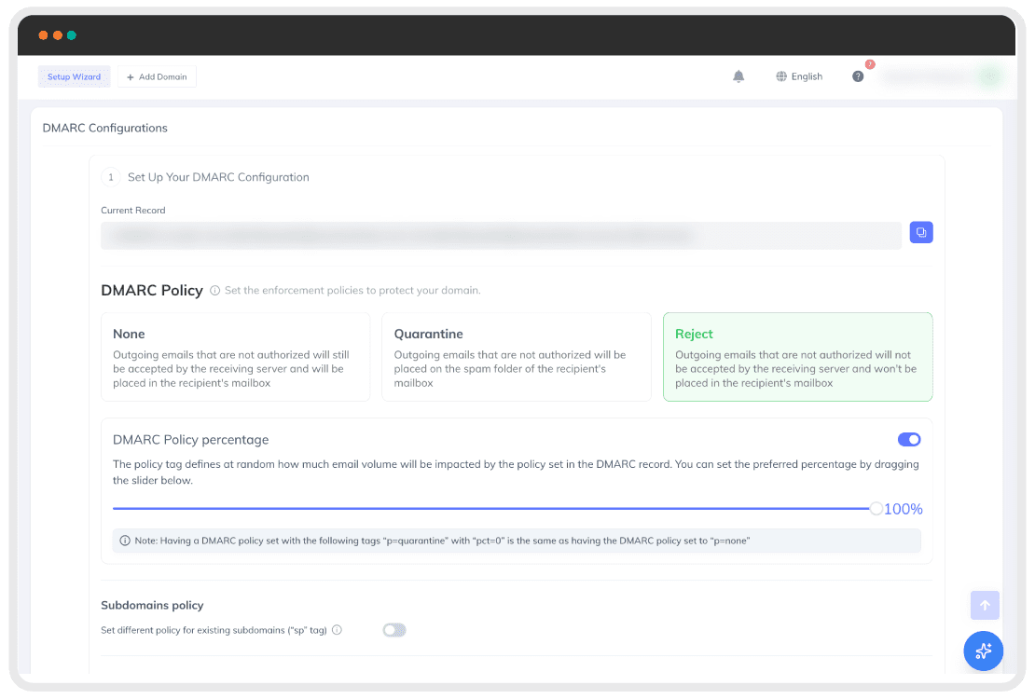Click the info icon beside DMARC Policy
1035x699 pixels.
point(214,291)
